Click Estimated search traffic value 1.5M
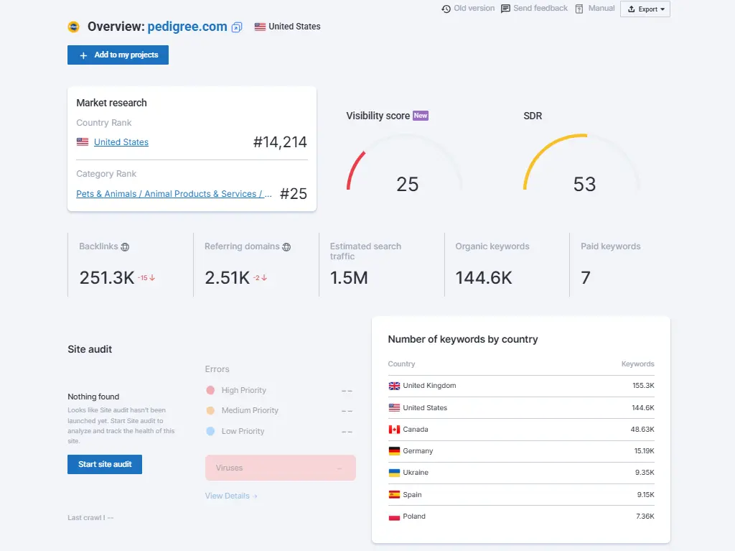735x551 pixels. pyautogui.click(x=349, y=278)
